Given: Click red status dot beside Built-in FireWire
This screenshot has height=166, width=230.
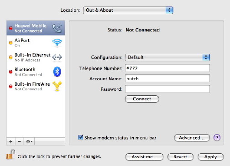Looking at the screenshot, I should 10,86.
